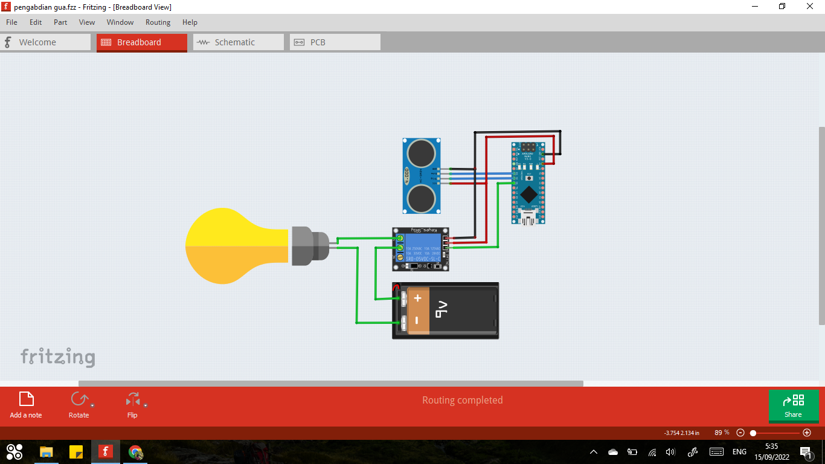
Task: Open the Rotate dropdown arrow
Action: 92,405
